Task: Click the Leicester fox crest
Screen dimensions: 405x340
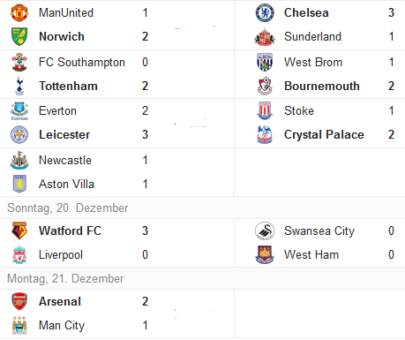Action: point(19,135)
